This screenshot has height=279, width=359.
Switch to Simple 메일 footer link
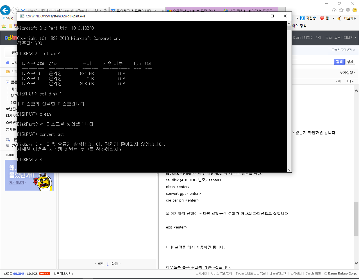coord(313,273)
